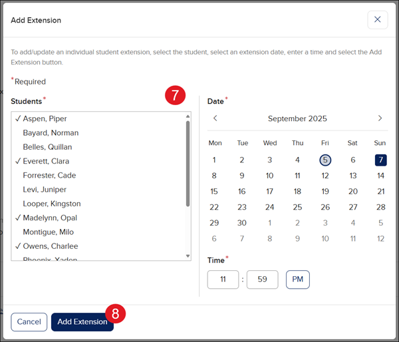The height and width of the screenshot is (342, 399).
Task: Click the minutes input field showing 59
Action: [262, 279]
